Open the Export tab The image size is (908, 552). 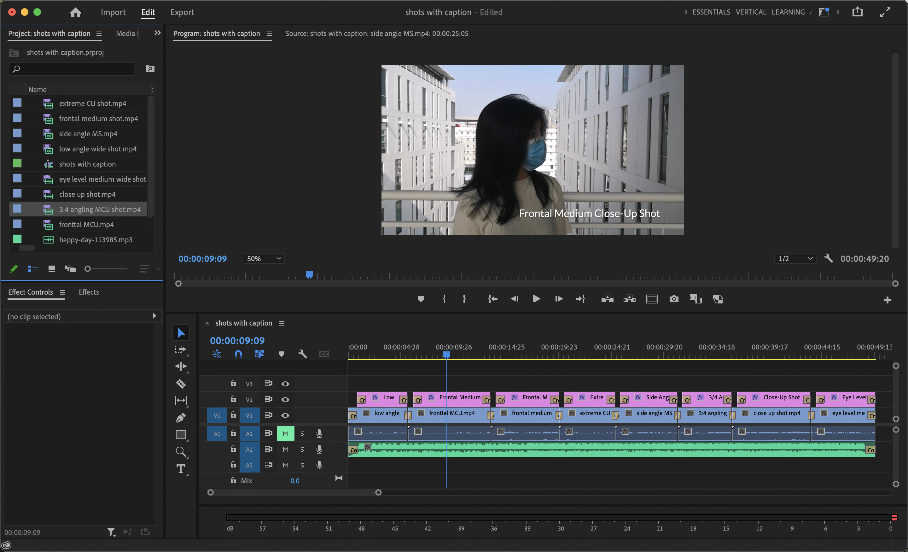pyautogui.click(x=182, y=12)
